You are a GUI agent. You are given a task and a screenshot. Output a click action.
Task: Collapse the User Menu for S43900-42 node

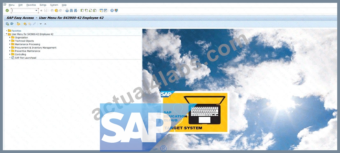6,34
